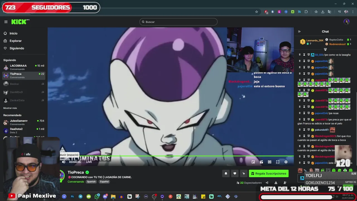This screenshot has width=357, height=201.
Task: Open Chrome downloads icon
Action: [323, 12]
